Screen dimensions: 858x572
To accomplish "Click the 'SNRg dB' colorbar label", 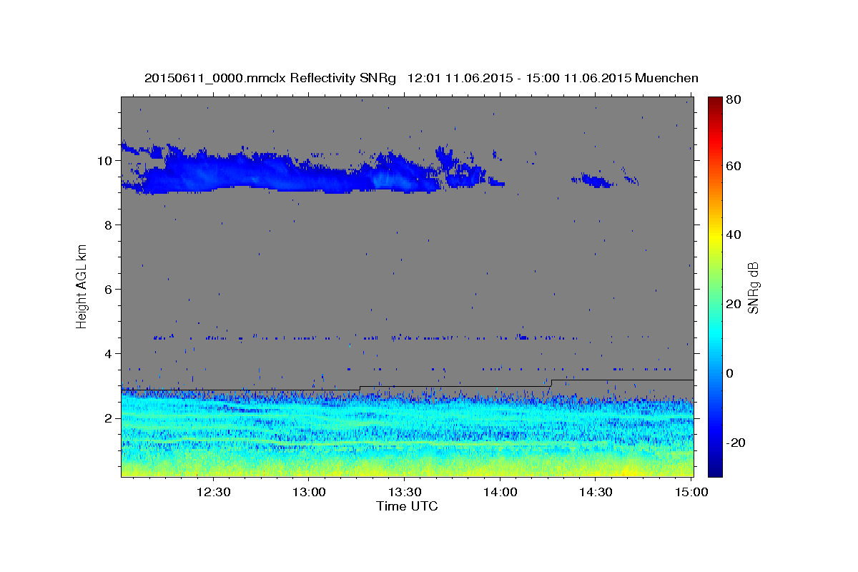I will (x=754, y=288).
